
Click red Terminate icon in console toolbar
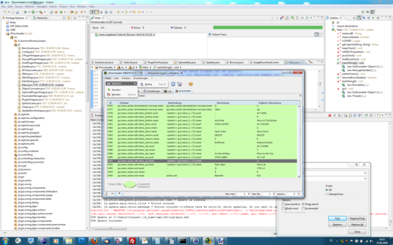[330, 116]
